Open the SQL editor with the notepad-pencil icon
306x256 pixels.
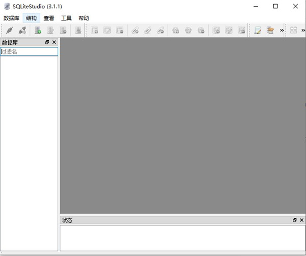258,30
